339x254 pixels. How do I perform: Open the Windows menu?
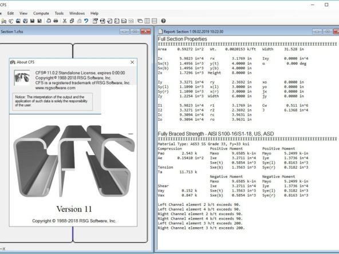pos(77,13)
